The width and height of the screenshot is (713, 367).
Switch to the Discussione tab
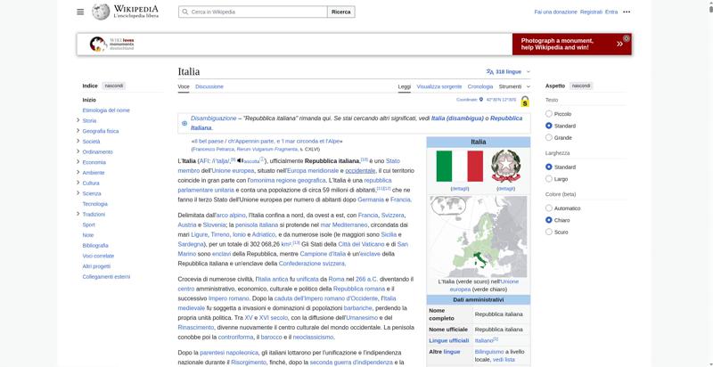pyautogui.click(x=209, y=86)
